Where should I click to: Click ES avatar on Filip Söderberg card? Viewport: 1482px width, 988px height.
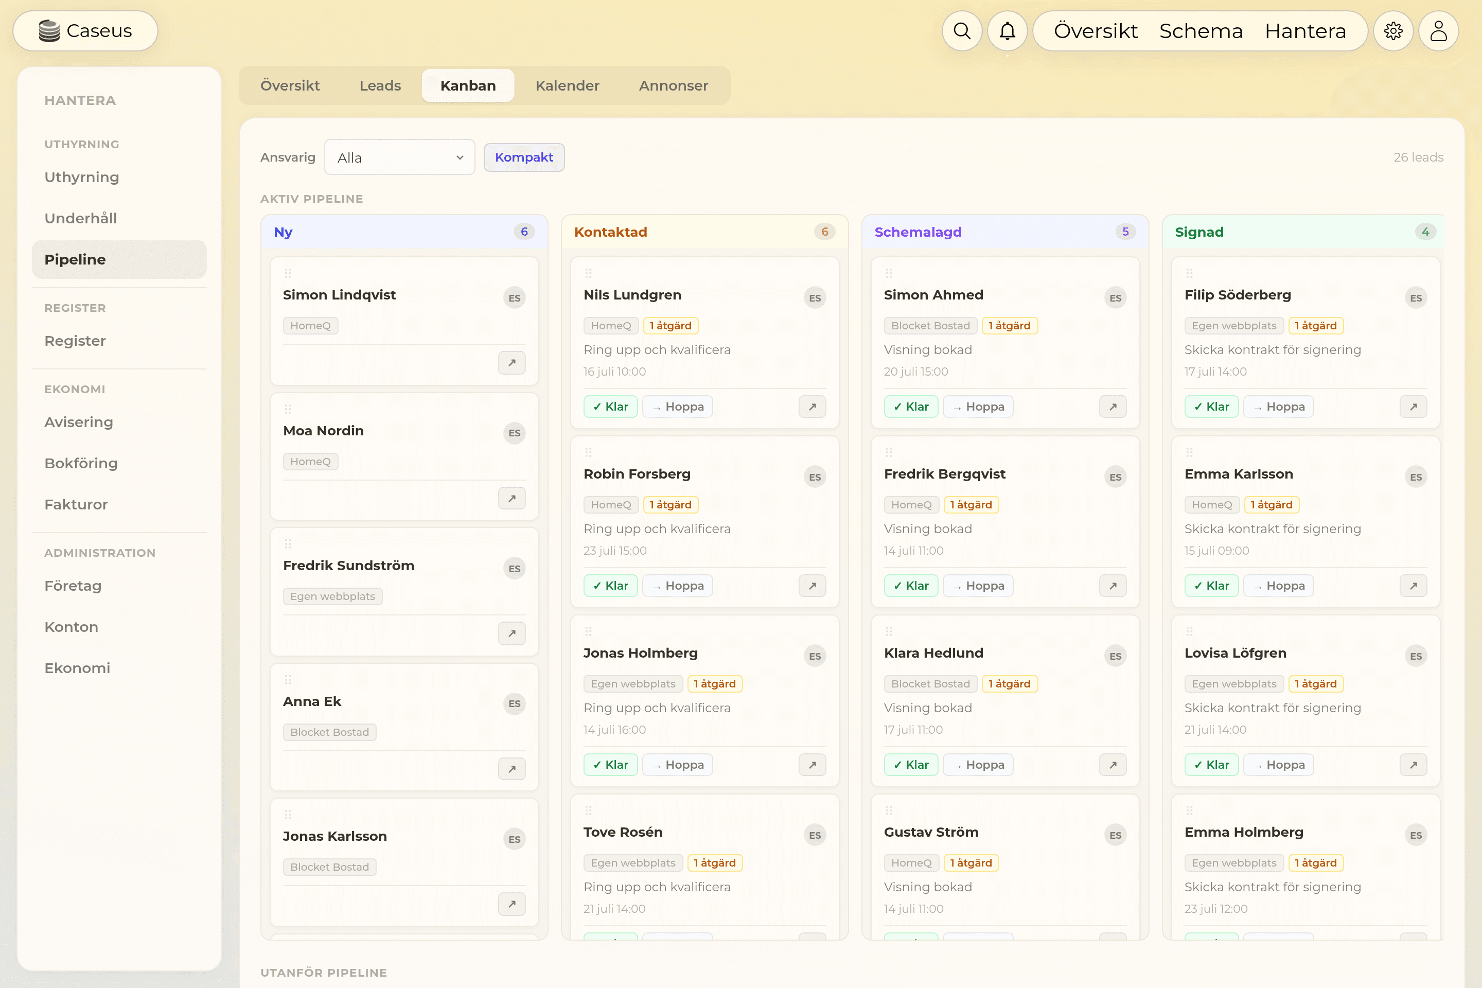click(1416, 297)
